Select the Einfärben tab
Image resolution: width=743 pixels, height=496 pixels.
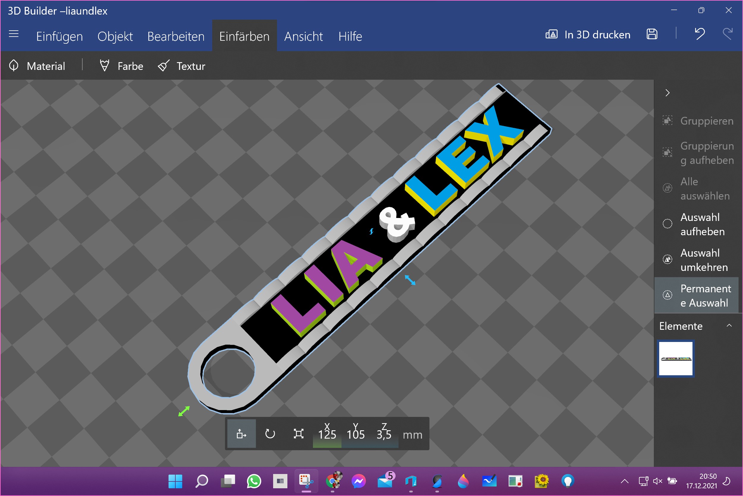point(244,36)
